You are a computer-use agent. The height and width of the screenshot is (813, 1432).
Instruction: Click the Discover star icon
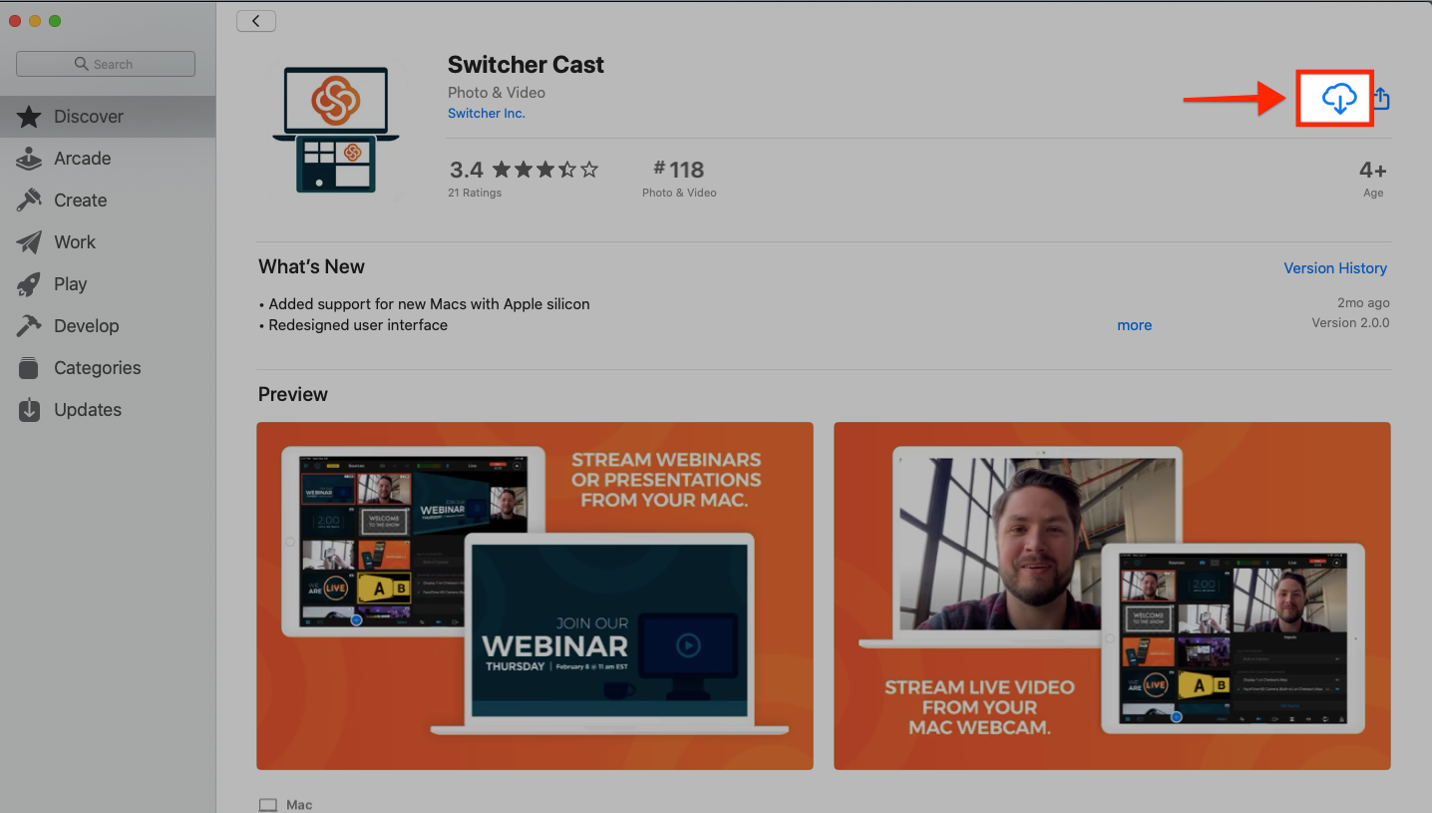(x=29, y=117)
